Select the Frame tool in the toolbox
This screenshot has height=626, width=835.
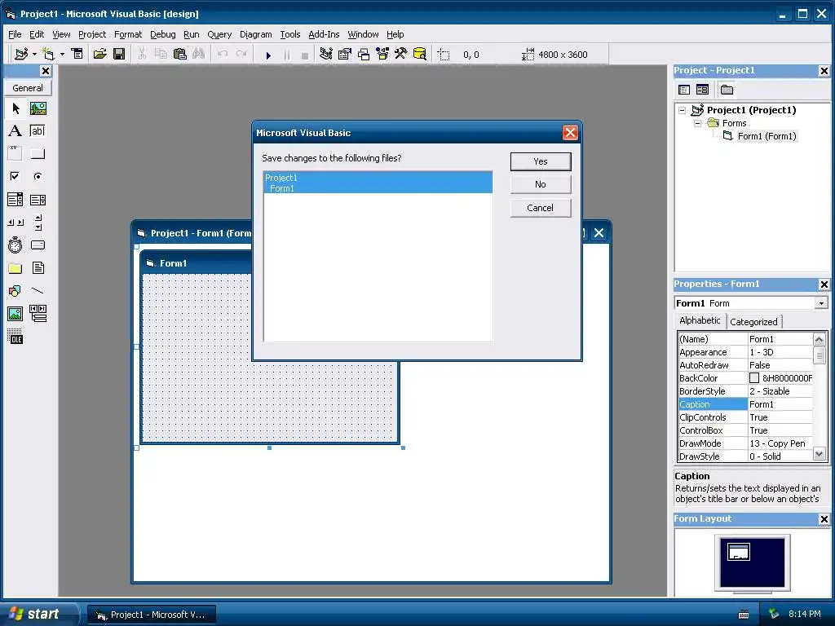point(15,153)
